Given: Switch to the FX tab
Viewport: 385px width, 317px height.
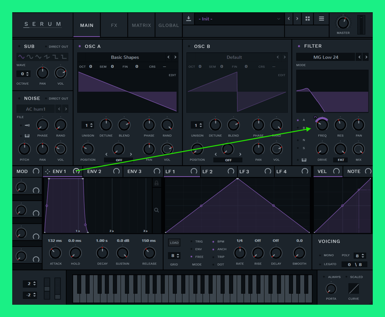Looking at the screenshot, I should click(x=114, y=25).
